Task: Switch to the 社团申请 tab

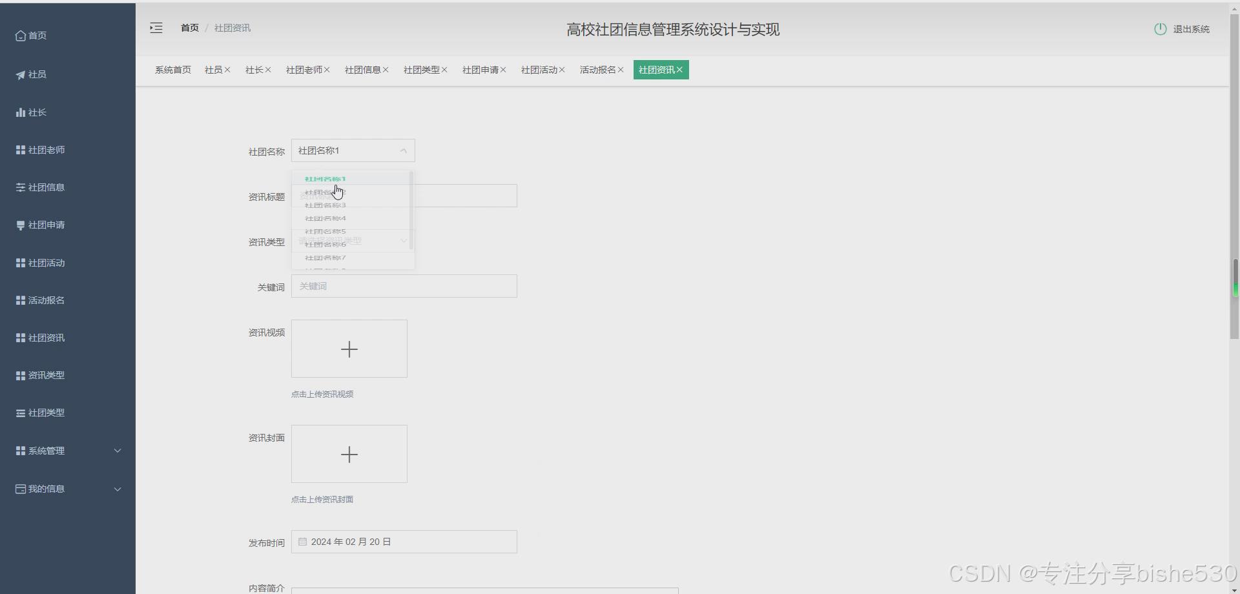Action: (x=480, y=70)
